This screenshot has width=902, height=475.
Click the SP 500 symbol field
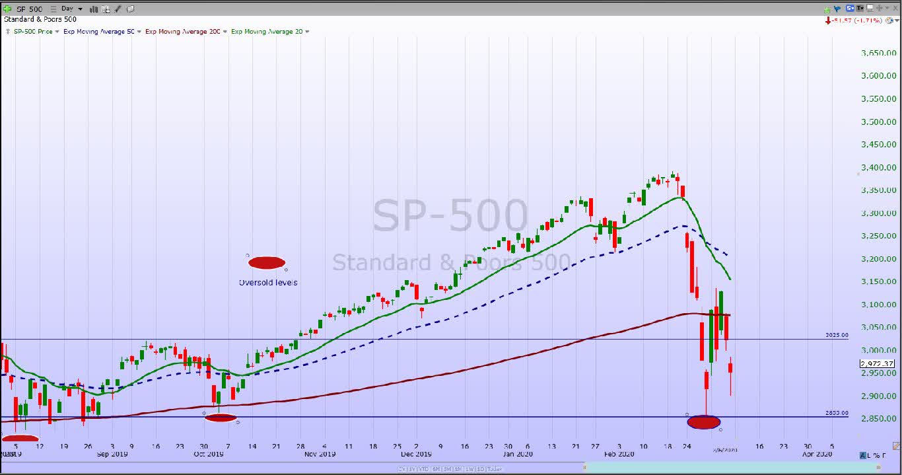(29, 9)
